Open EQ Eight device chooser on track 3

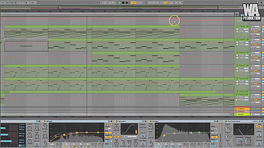pos(243,29)
